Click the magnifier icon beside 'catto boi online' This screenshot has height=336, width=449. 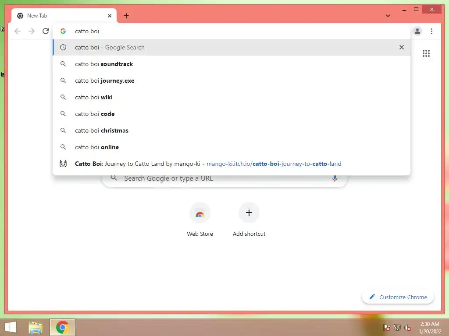(63, 147)
